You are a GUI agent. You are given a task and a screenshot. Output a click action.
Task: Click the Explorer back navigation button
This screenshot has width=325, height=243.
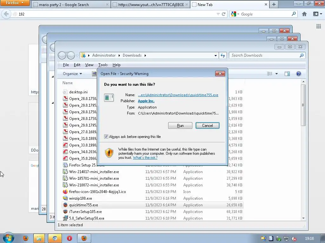62,55
